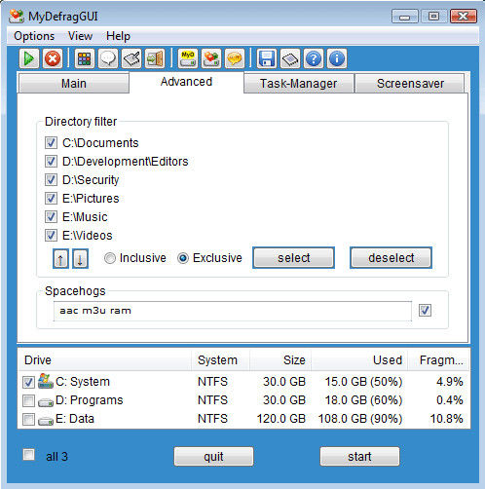Switch to the Main tab
Image resolution: width=485 pixels, height=489 pixels.
point(74,84)
